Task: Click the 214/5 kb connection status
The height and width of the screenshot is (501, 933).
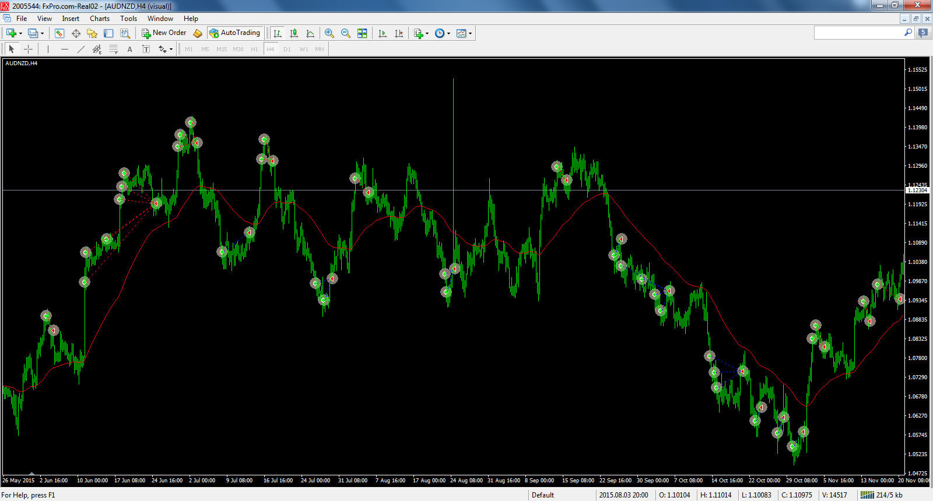Action: (882, 495)
